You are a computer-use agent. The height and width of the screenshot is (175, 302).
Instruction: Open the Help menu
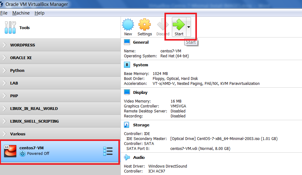coord(40,13)
